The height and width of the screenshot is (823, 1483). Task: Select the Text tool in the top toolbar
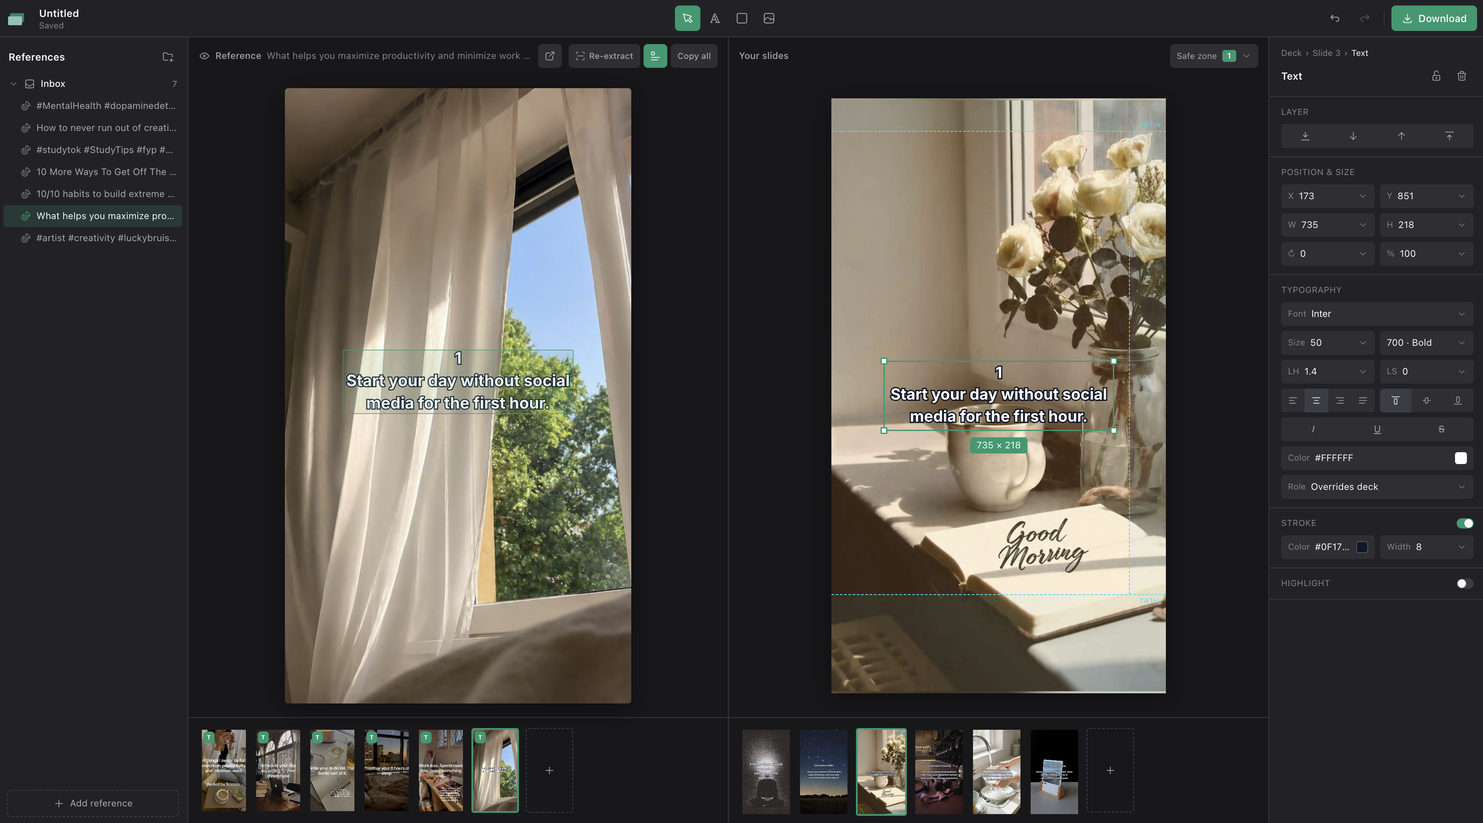714,18
